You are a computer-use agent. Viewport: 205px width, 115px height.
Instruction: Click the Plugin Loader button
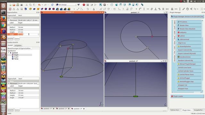pyautogui.click(x=187, y=96)
